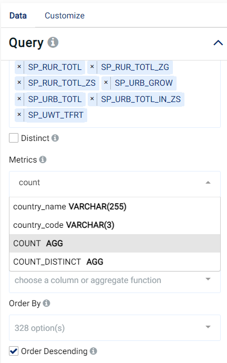This screenshot has height=363, width=227.
Task: Select the Data tab
Action: [x=18, y=15]
